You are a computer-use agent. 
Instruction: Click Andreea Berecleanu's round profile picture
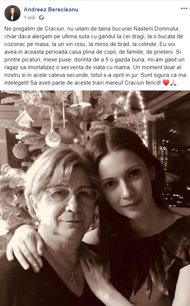12,13
